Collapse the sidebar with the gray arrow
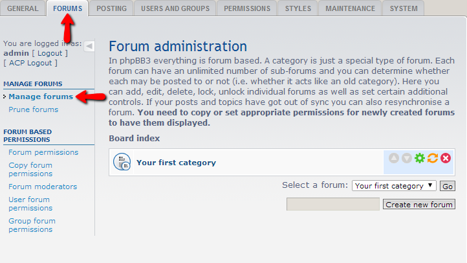This screenshot has height=263, width=467. coord(89,46)
